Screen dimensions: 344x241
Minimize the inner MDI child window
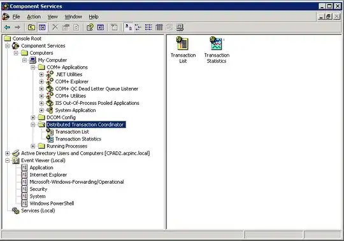pos(321,17)
